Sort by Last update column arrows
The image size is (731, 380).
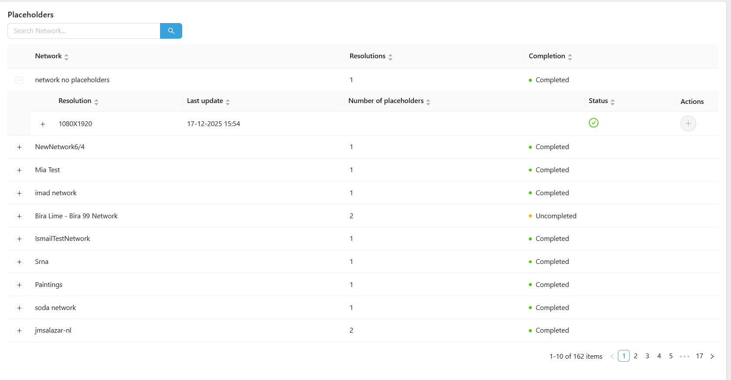click(227, 102)
